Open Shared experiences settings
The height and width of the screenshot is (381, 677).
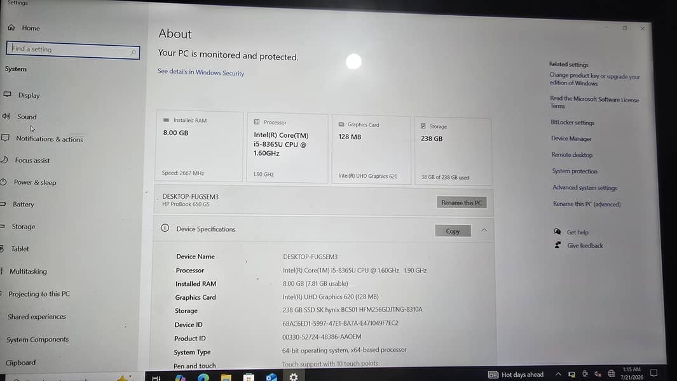tap(37, 317)
